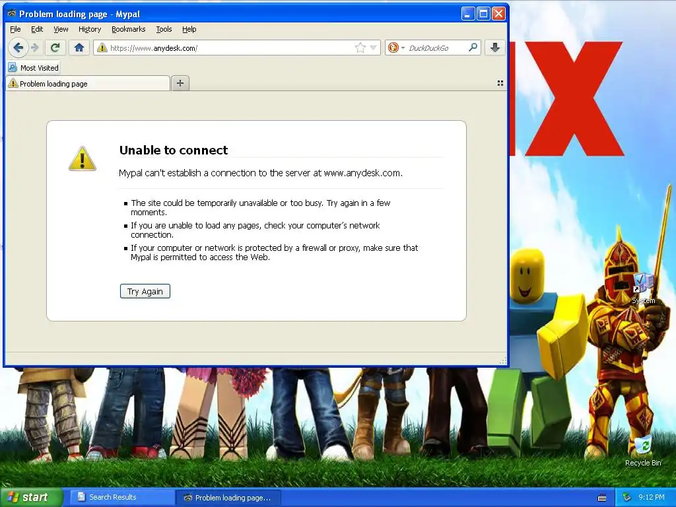Viewport: 676px width, 507px height.
Task: Maximize the Mypal browser window
Action: click(483, 14)
